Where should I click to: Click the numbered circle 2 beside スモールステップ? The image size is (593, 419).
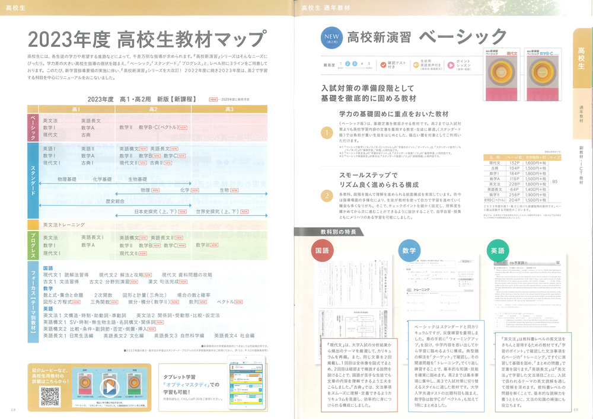click(327, 196)
